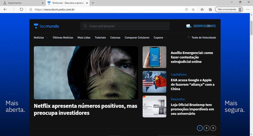253x136 pixels.
Task: Switch to the Experimentos tab
Action: pyautogui.click(x=22, y=3)
